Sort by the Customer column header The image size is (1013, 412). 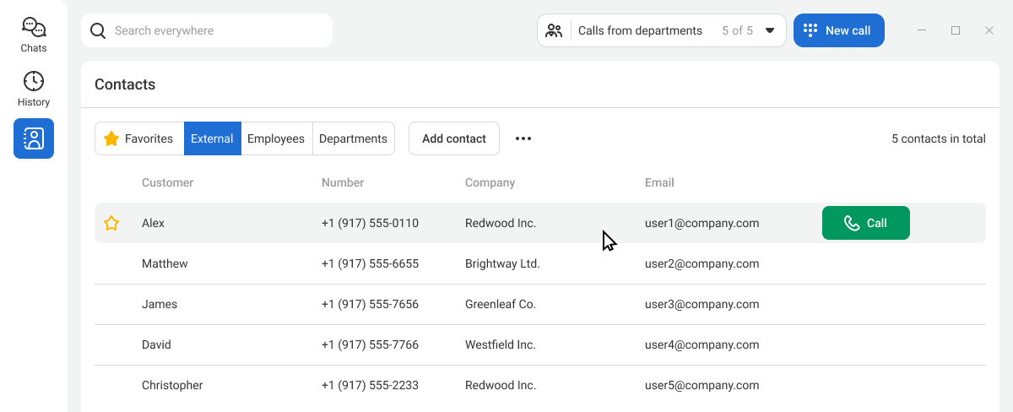pyautogui.click(x=167, y=182)
